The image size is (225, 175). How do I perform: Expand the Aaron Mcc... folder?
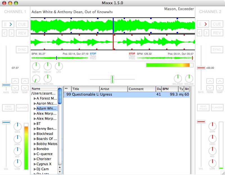tap(35, 103)
